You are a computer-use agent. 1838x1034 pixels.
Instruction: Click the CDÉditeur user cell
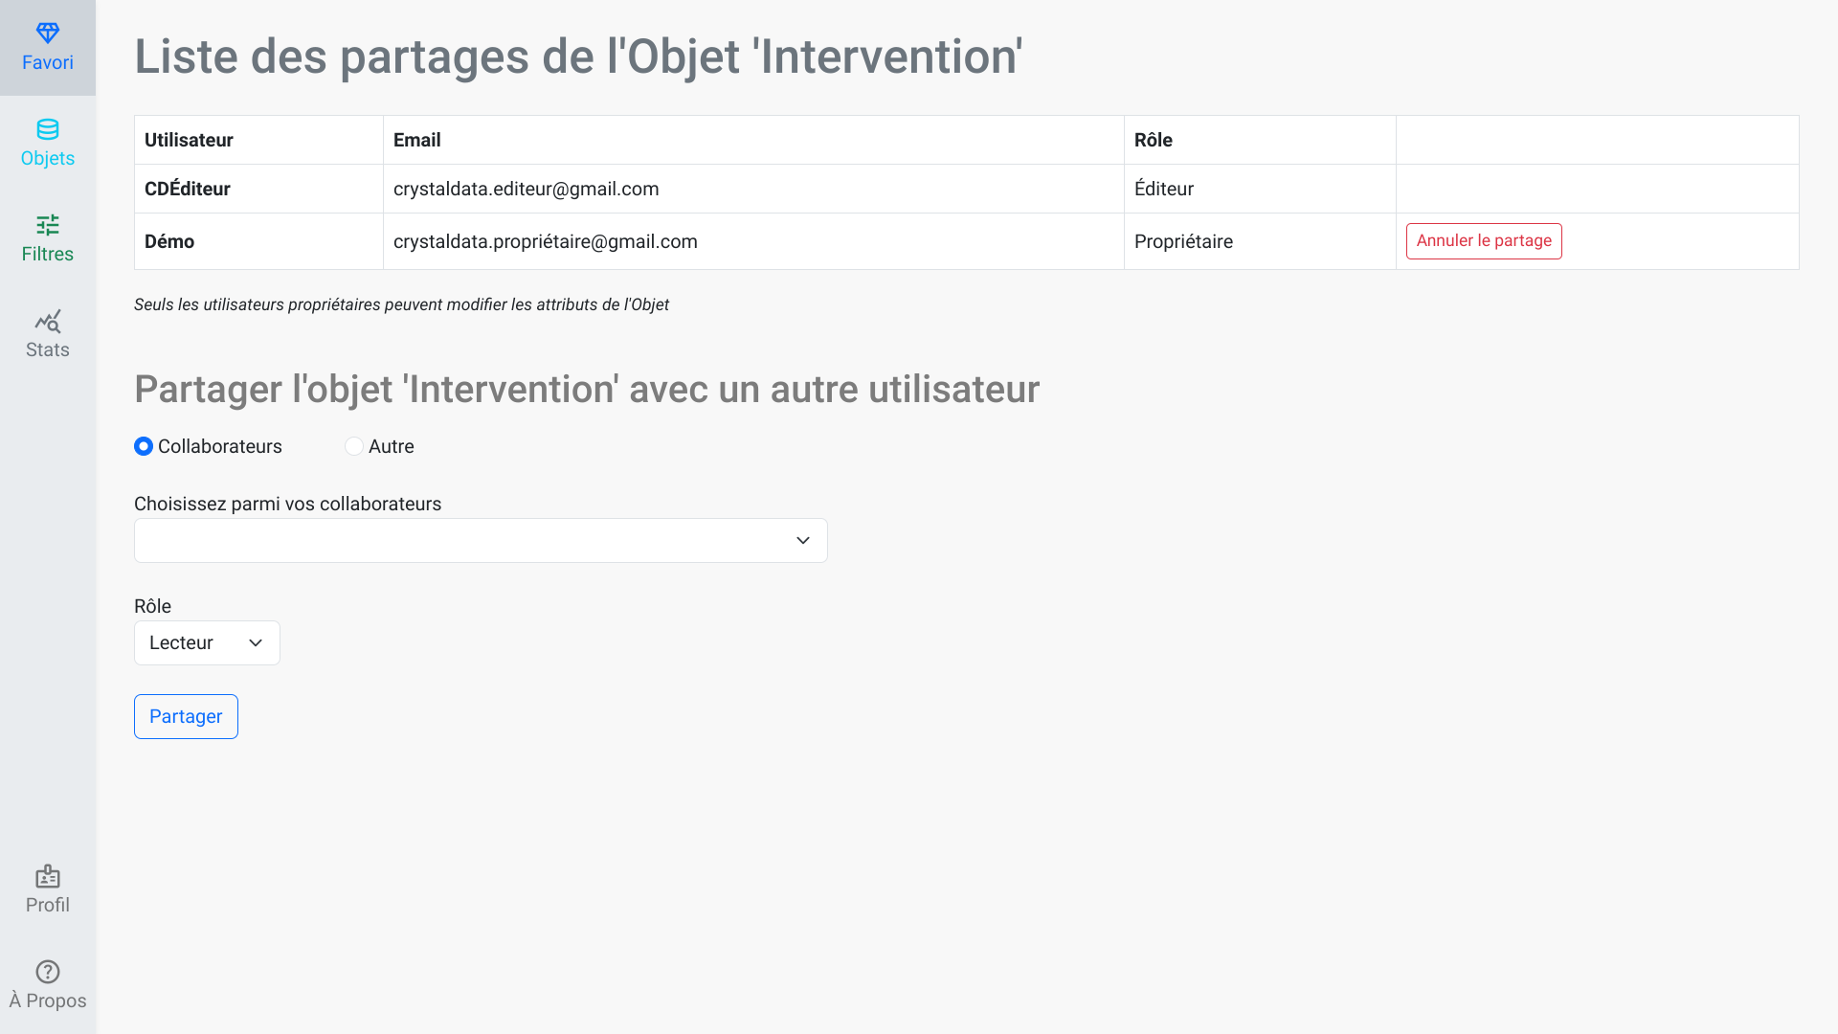pyautogui.click(x=188, y=189)
